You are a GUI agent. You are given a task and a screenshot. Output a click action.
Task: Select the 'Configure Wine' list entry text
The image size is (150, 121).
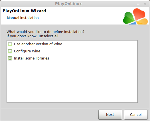click(x=27, y=51)
